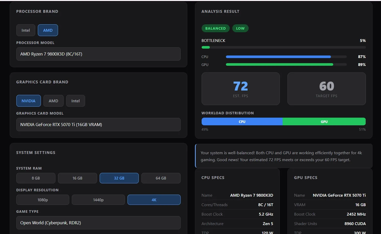
Task: Select Intel as processor brand
Action: [x=26, y=30]
